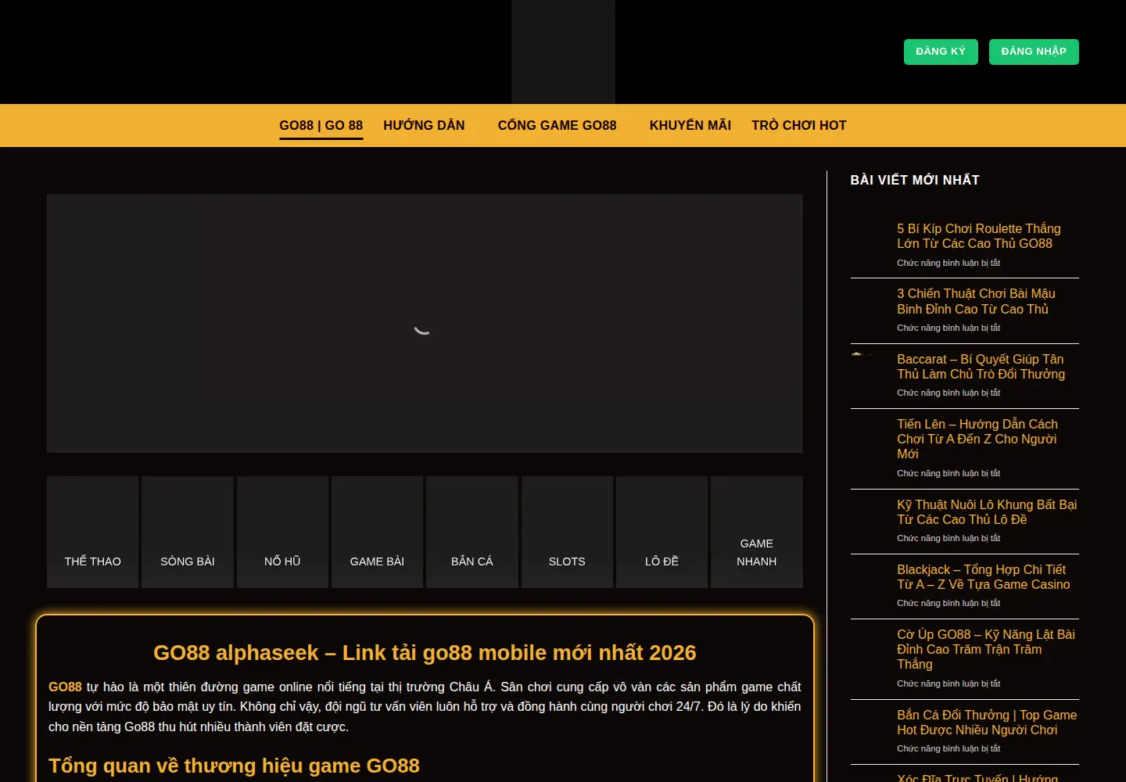
Task: Click the ĐĂNG KÝ register button
Action: pos(941,52)
